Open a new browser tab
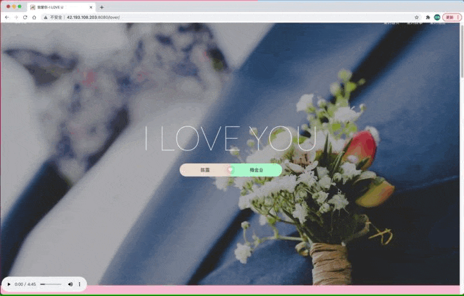The width and height of the screenshot is (464, 296). 102,7
